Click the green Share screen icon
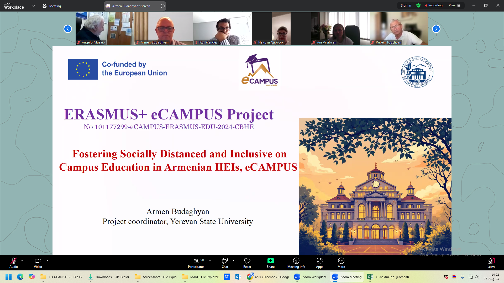This screenshot has width=504, height=283. [x=270, y=261]
